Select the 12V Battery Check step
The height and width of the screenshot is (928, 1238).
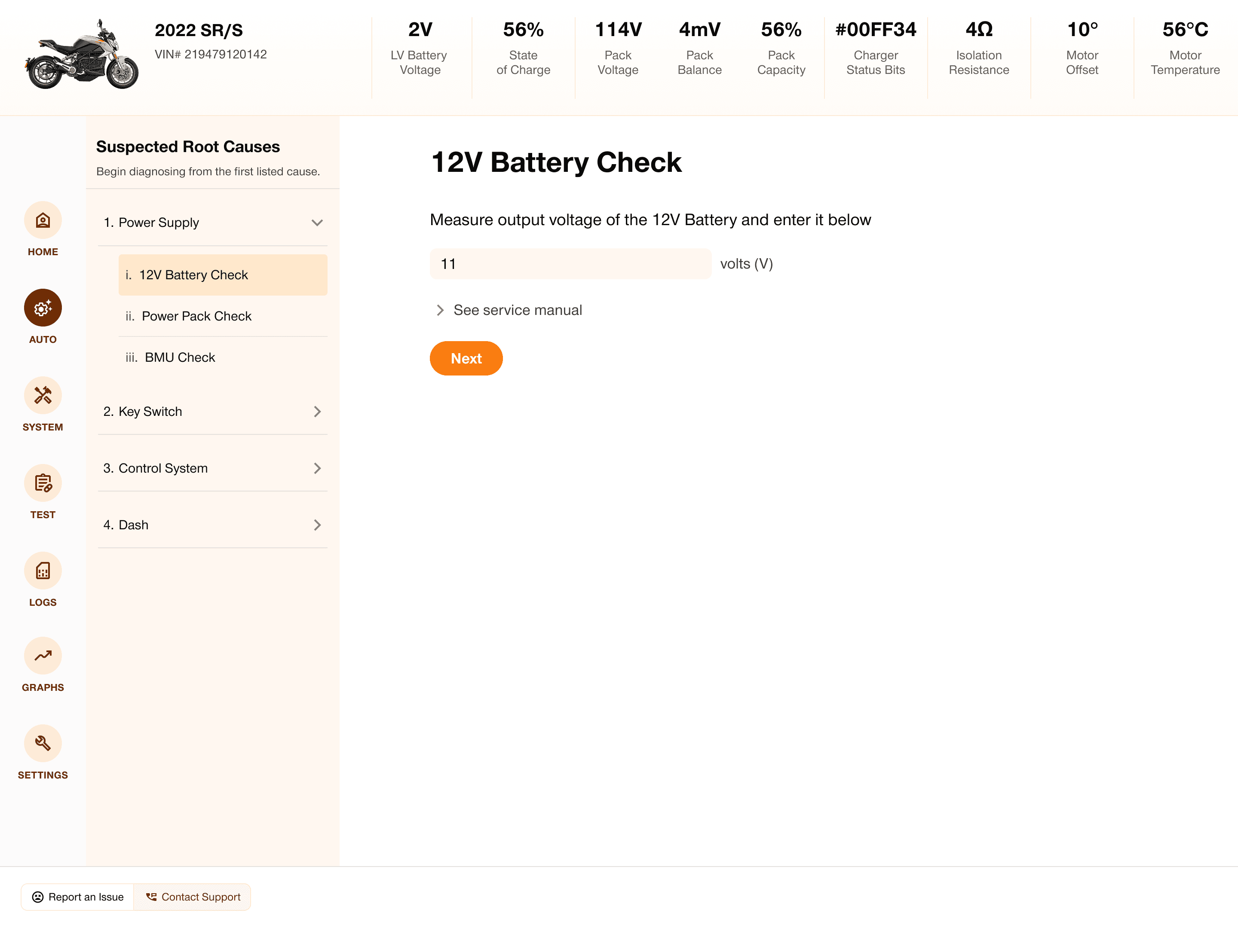coord(223,275)
